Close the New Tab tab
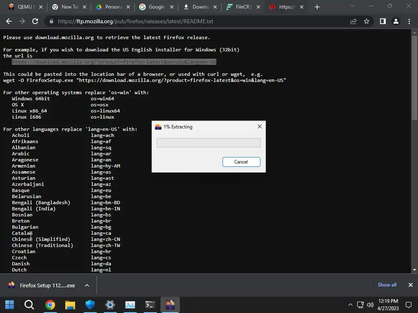Image resolution: width=418 pixels, height=313 pixels. point(84,7)
